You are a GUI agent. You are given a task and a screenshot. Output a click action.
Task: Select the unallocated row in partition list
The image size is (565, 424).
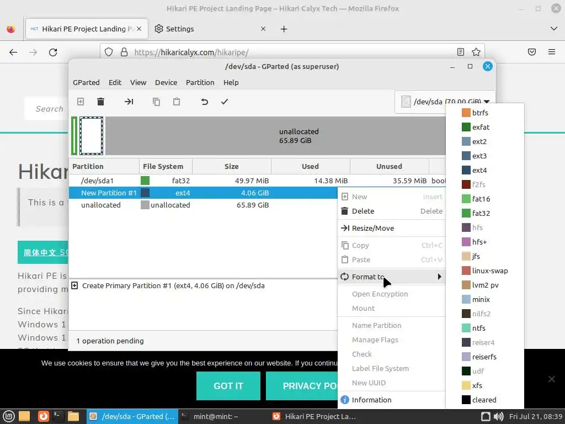[203, 205]
